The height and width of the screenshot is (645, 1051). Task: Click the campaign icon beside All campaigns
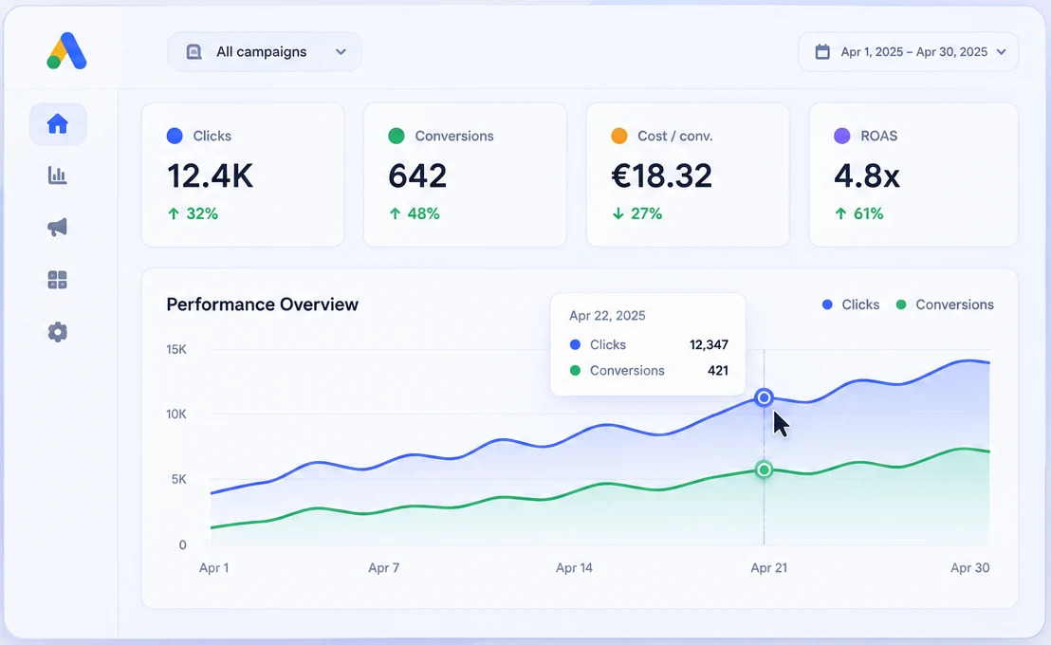point(194,51)
